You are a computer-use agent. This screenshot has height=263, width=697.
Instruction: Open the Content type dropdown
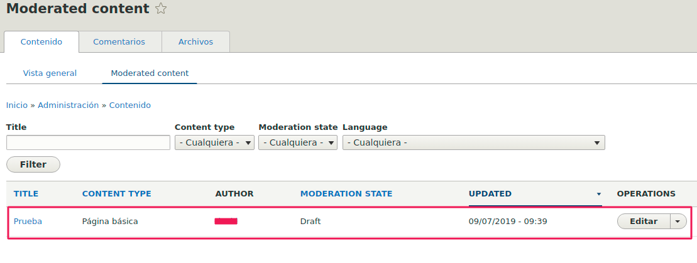[x=215, y=142]
